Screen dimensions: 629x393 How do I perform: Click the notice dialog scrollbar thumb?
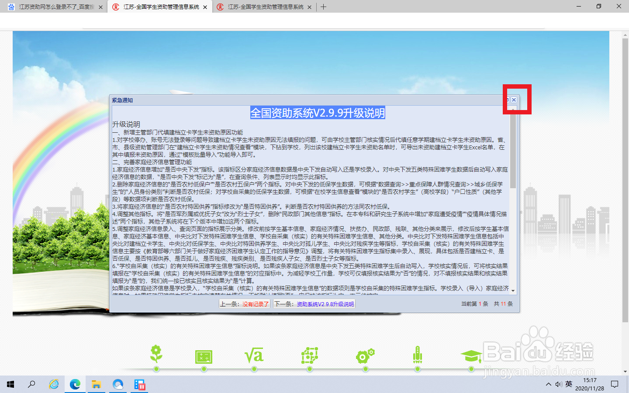513,151
